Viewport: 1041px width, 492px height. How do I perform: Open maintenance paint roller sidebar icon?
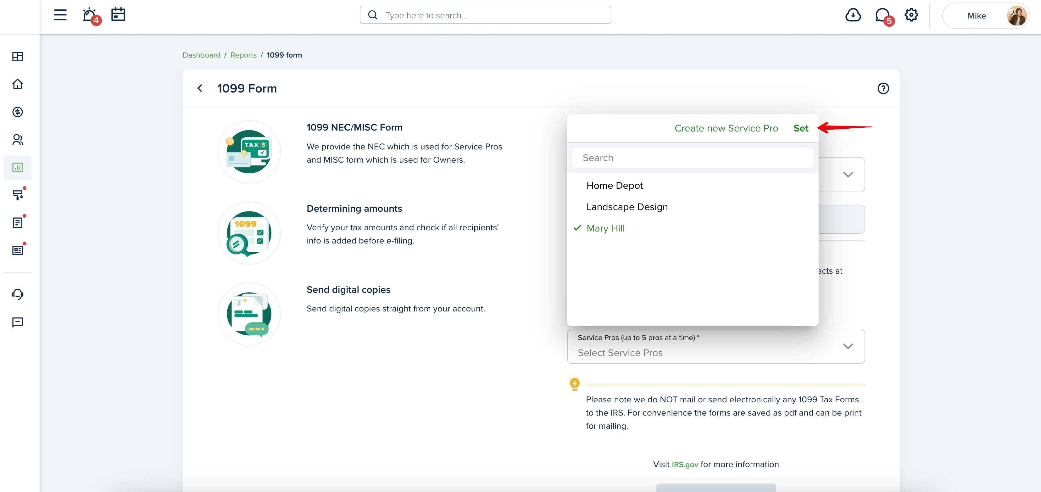point(18,195)
